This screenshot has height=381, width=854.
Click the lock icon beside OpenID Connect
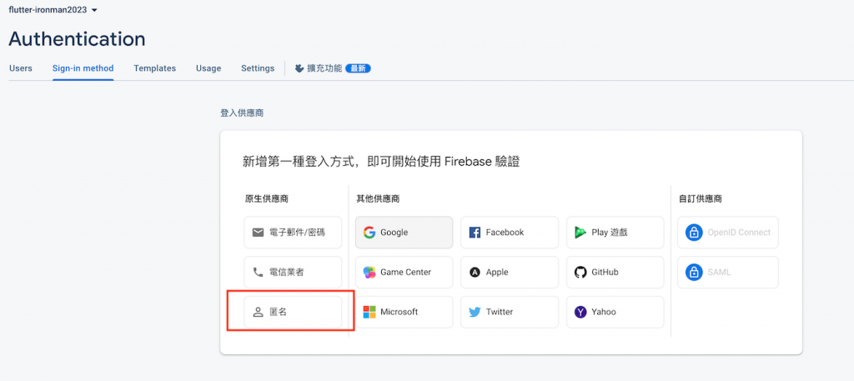694,233
